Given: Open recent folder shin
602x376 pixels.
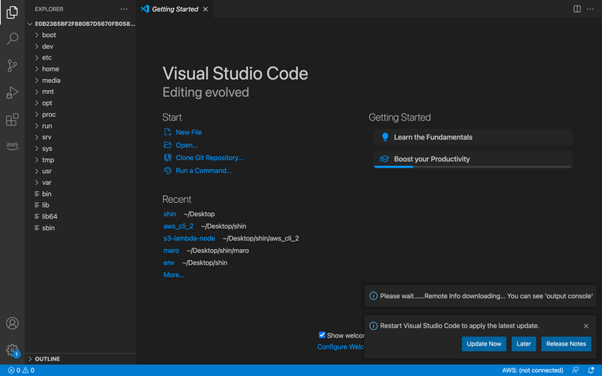Looking at the screenshot, I should (x=169, y=214).
